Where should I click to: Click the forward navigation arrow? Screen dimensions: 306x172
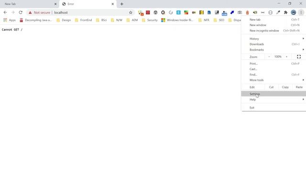click(13, 12)
